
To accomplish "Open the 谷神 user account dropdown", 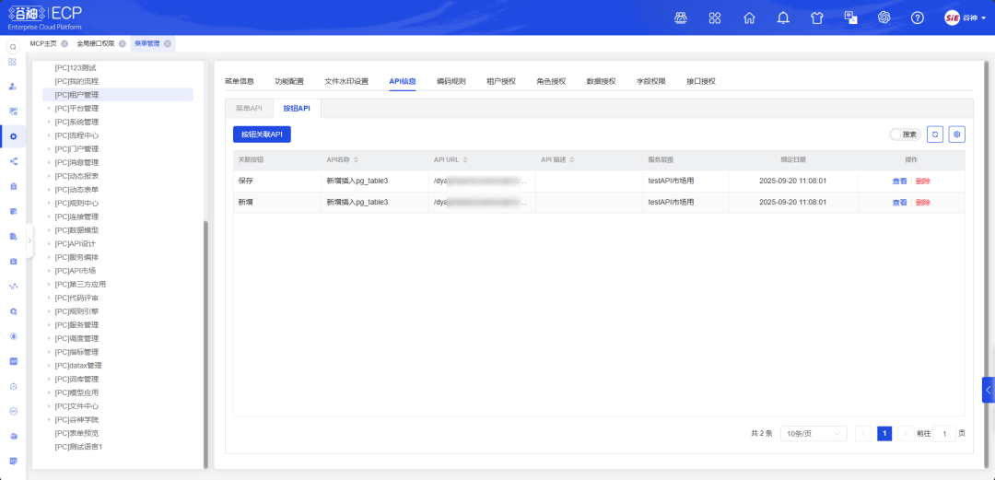I will tap(964, 18).
